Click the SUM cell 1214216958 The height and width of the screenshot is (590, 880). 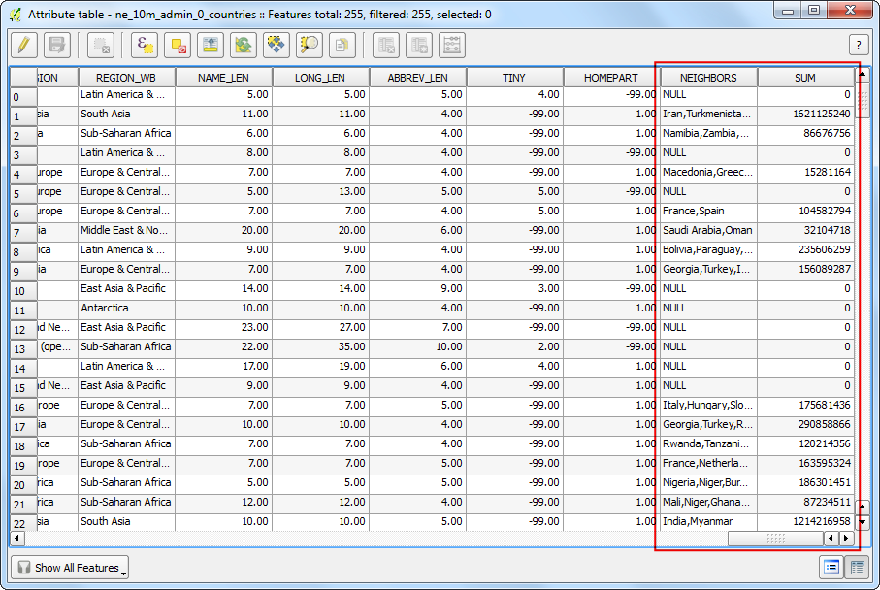tap(805, 521)
